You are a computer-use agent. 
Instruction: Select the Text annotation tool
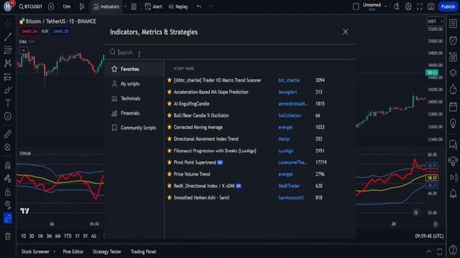click(8, 103)
